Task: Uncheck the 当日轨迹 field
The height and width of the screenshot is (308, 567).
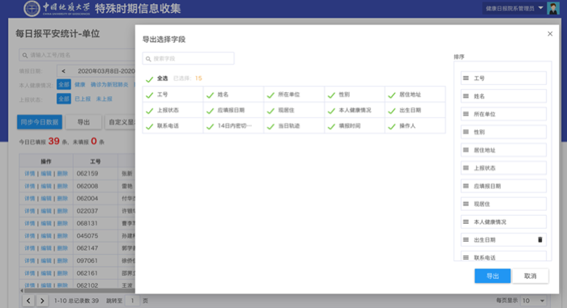Action: point(271,126)
